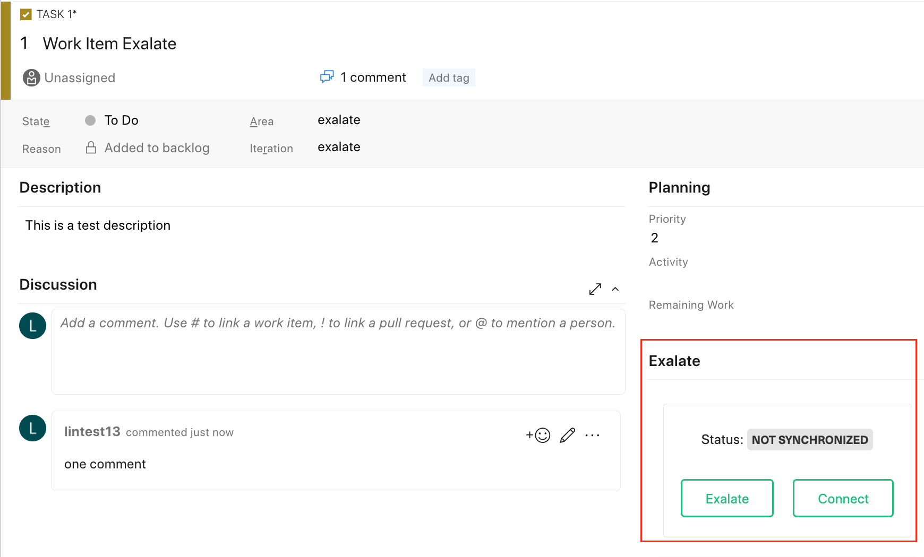Image resolution: width=924 pixels, height=557 pixels.
Task: Open the 1 comment link
Action: pyautogui.click(x=372, y=77)
